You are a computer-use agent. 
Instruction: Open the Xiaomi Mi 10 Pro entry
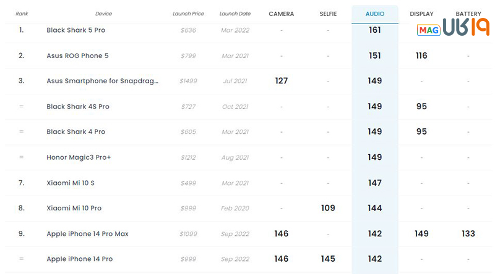click(74, 208)
